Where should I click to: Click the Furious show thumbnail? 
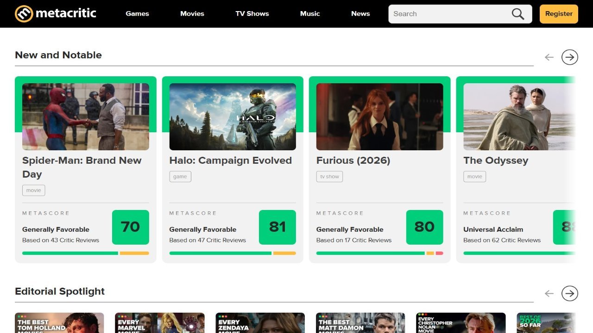(379, 117)
